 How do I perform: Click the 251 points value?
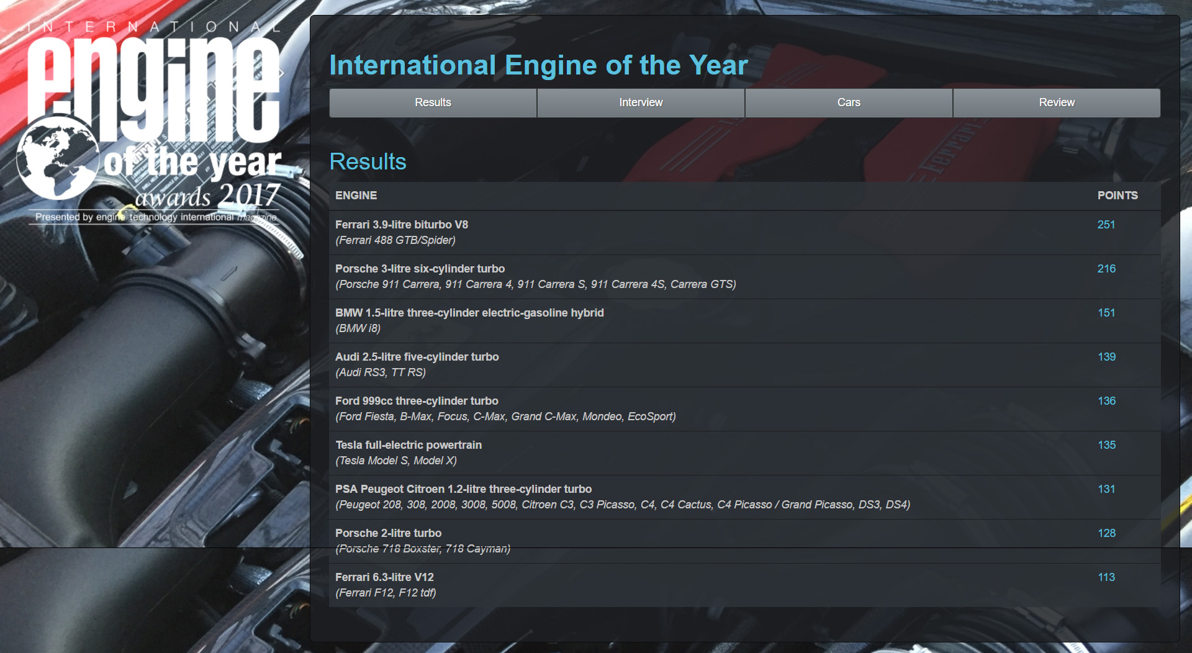coord(1106,225)
